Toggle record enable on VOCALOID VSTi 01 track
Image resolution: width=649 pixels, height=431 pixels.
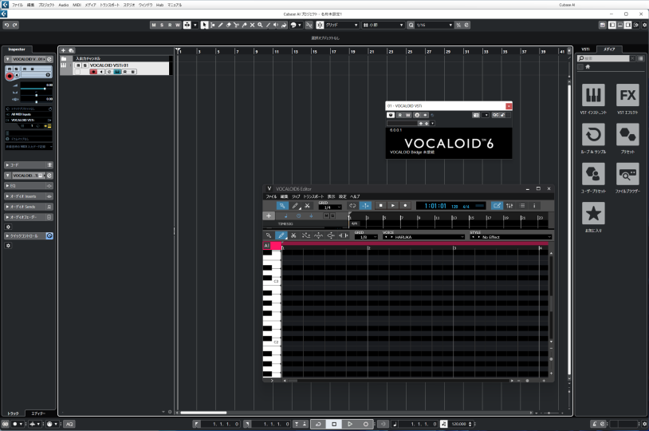[93, 72]
